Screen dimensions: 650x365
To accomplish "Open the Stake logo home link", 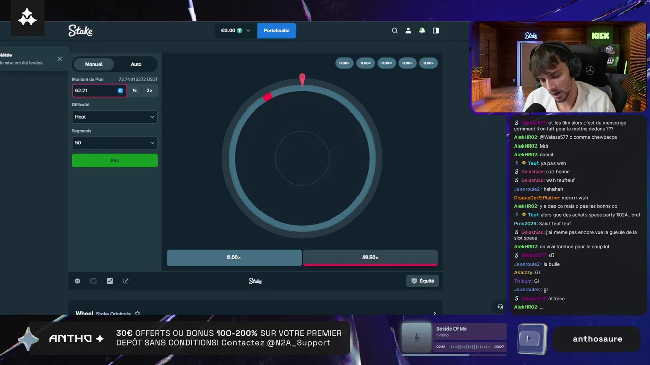I will click(80, 31).
